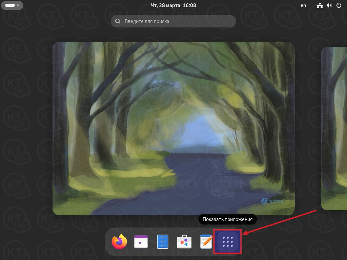The image size is (347, 260).
Task: Click the magnifier icon in search bar
Action: (x=118, y=21)
